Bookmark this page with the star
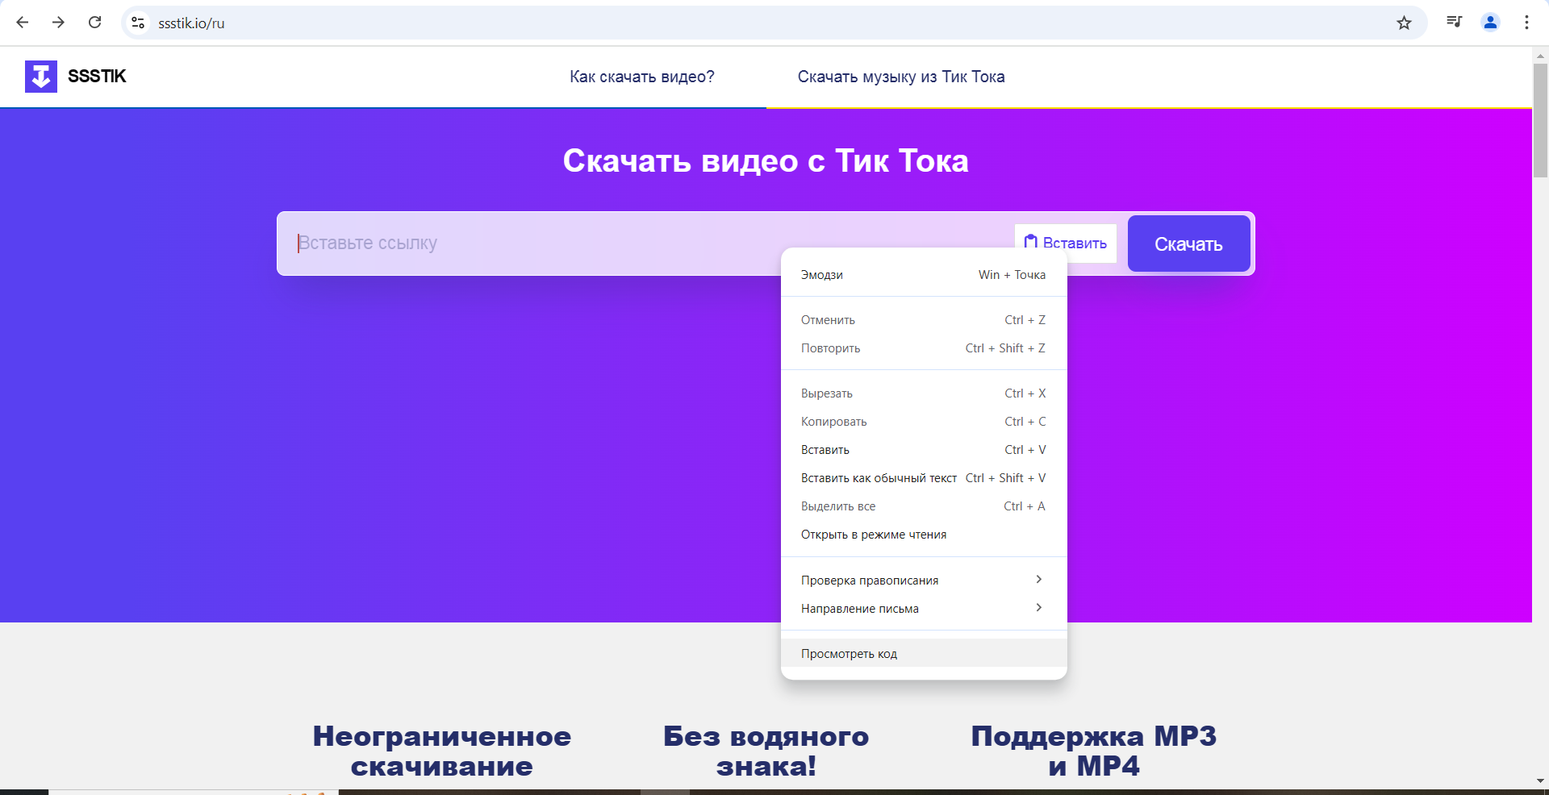 [x=1404, y=23]
